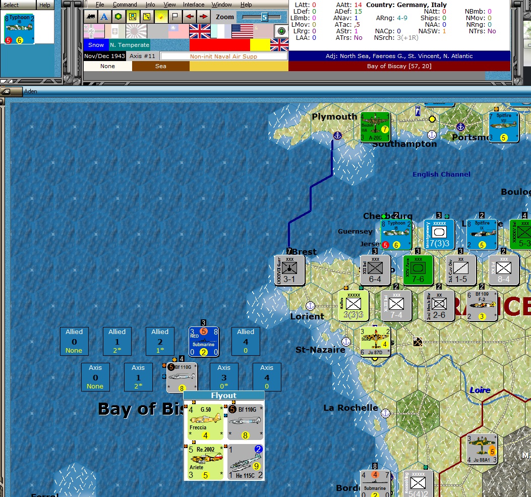Select the Montgomery HQ 7(3)3 unit
Viewport: 531px width, 497px height.
coord(439,234)
